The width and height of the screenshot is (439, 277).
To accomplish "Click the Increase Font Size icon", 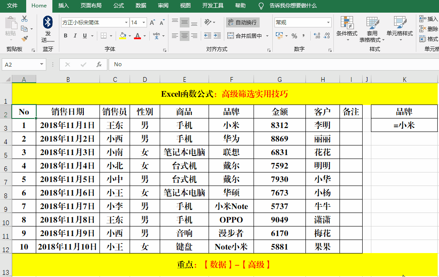I will 152,22.
